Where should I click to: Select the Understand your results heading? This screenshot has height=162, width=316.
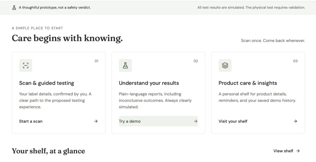click(x=149, y=83)
